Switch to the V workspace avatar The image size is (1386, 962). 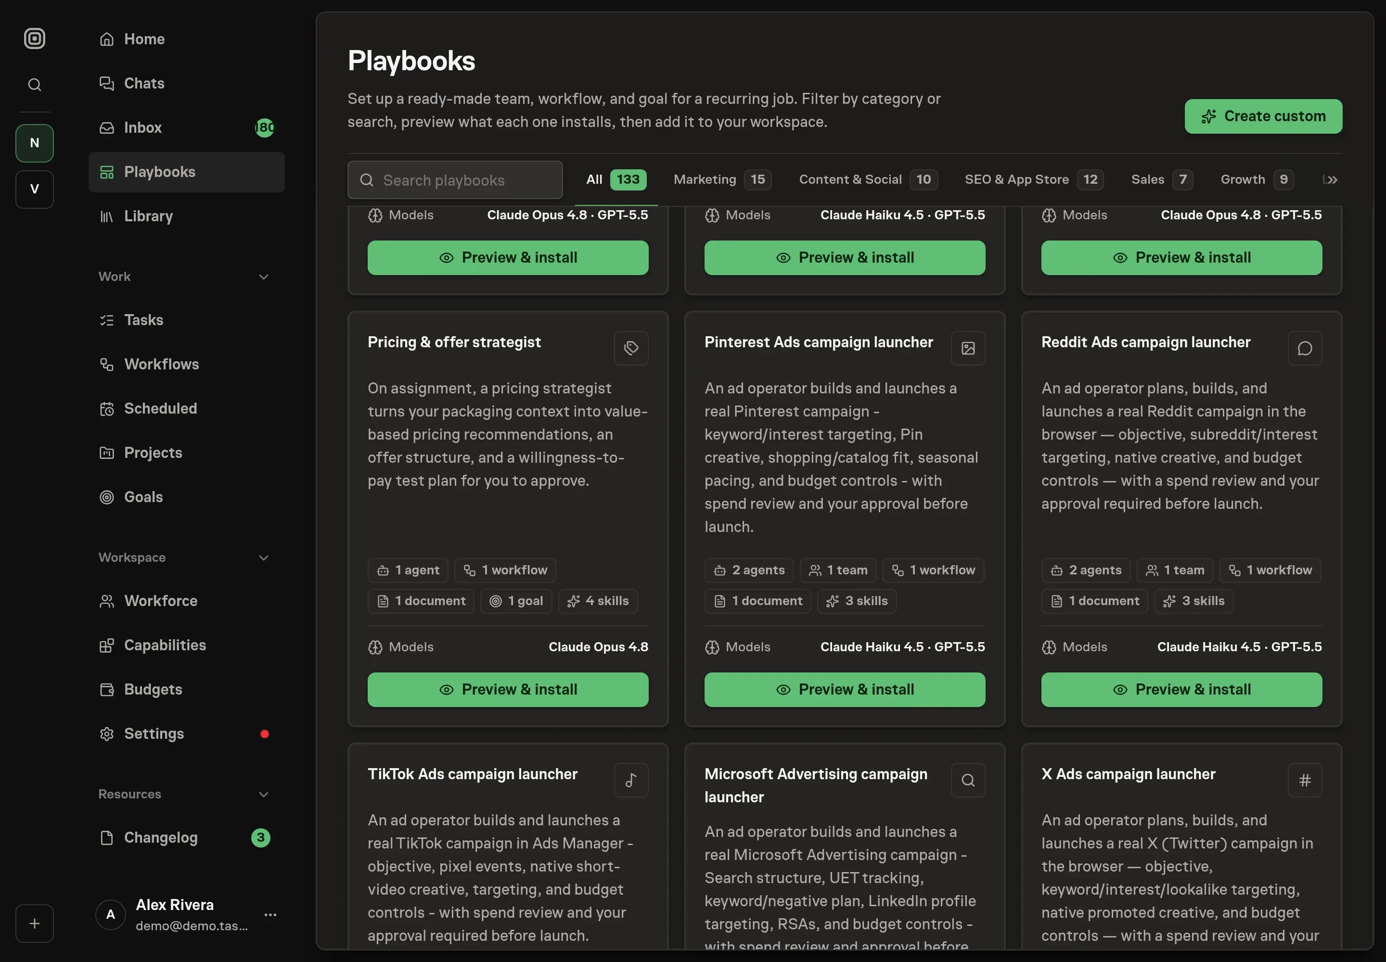point(34,189)
